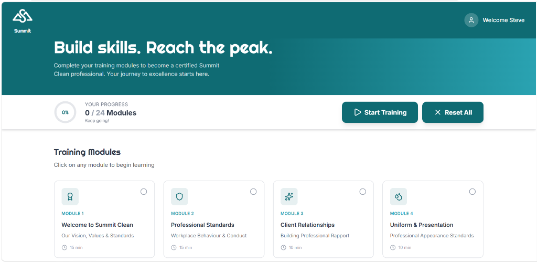
Task: Toggle the Client Relationships completion circle
Action: click(363, 192)
